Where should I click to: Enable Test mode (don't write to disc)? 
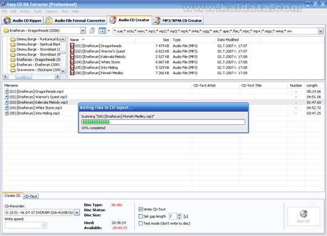point(141,223)
